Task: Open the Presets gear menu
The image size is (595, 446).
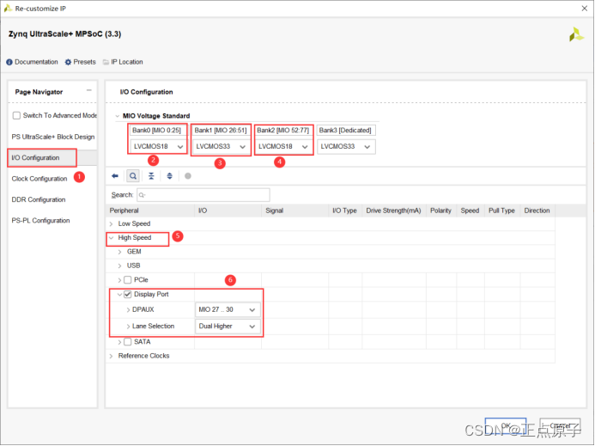Action: point(80,62)
